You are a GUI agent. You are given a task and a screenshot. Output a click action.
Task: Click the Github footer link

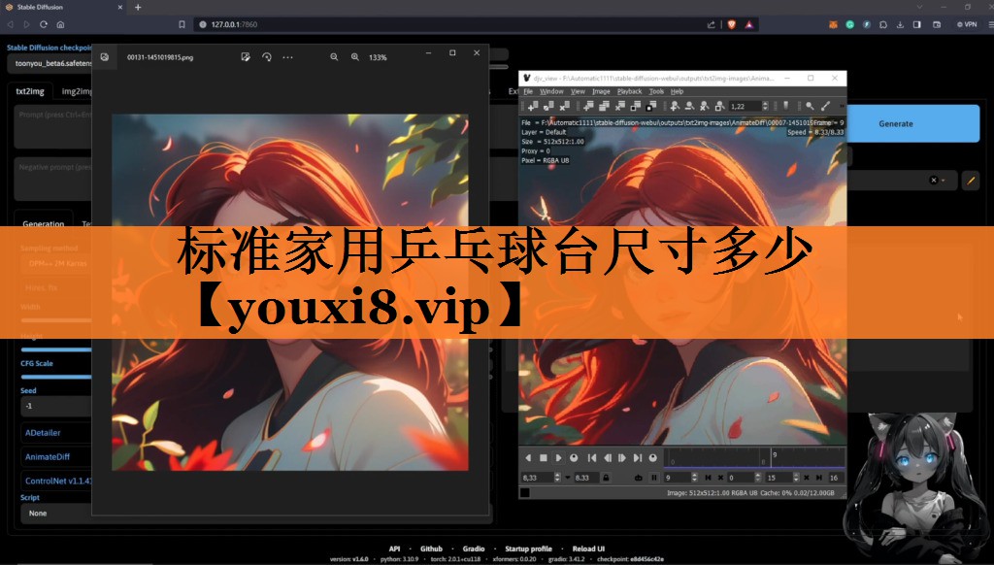click(x=431, y=548)
